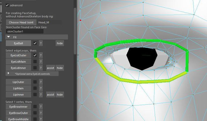The height and width of the screenshot is (121, 207).
Task: Click the panel's vertical scrollbar thumb
Action: [x=75, y=31]
